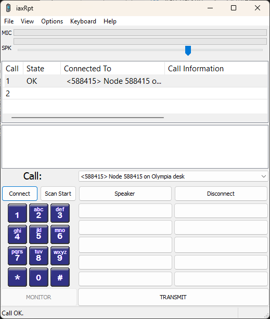This screenshot has height=319, width=270.
Task: Click the Scan Start button
Action: (58, 194)
